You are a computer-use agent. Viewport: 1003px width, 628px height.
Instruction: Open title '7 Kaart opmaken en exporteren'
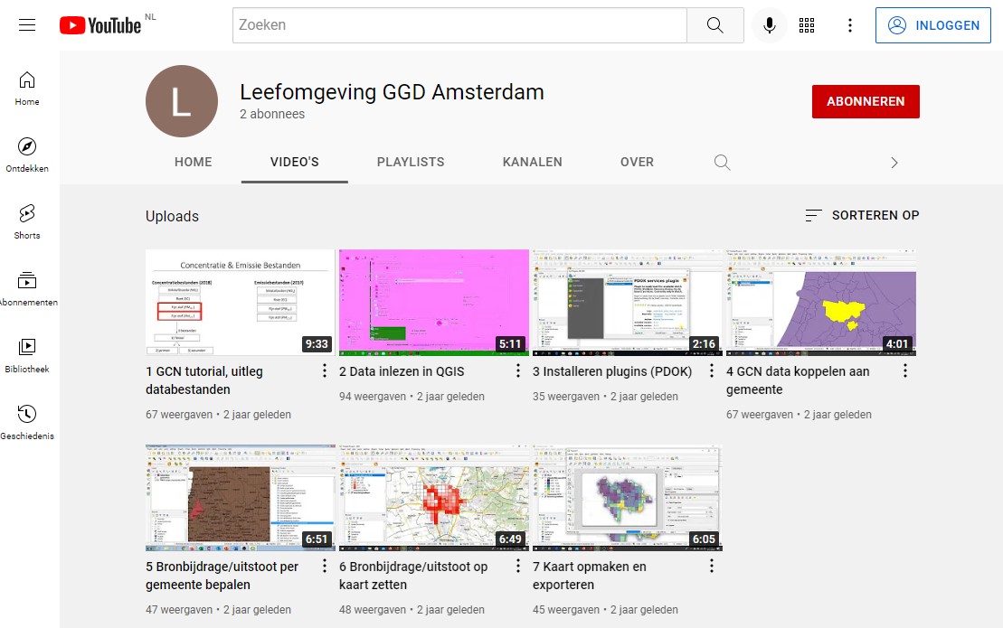click(589, 576)
